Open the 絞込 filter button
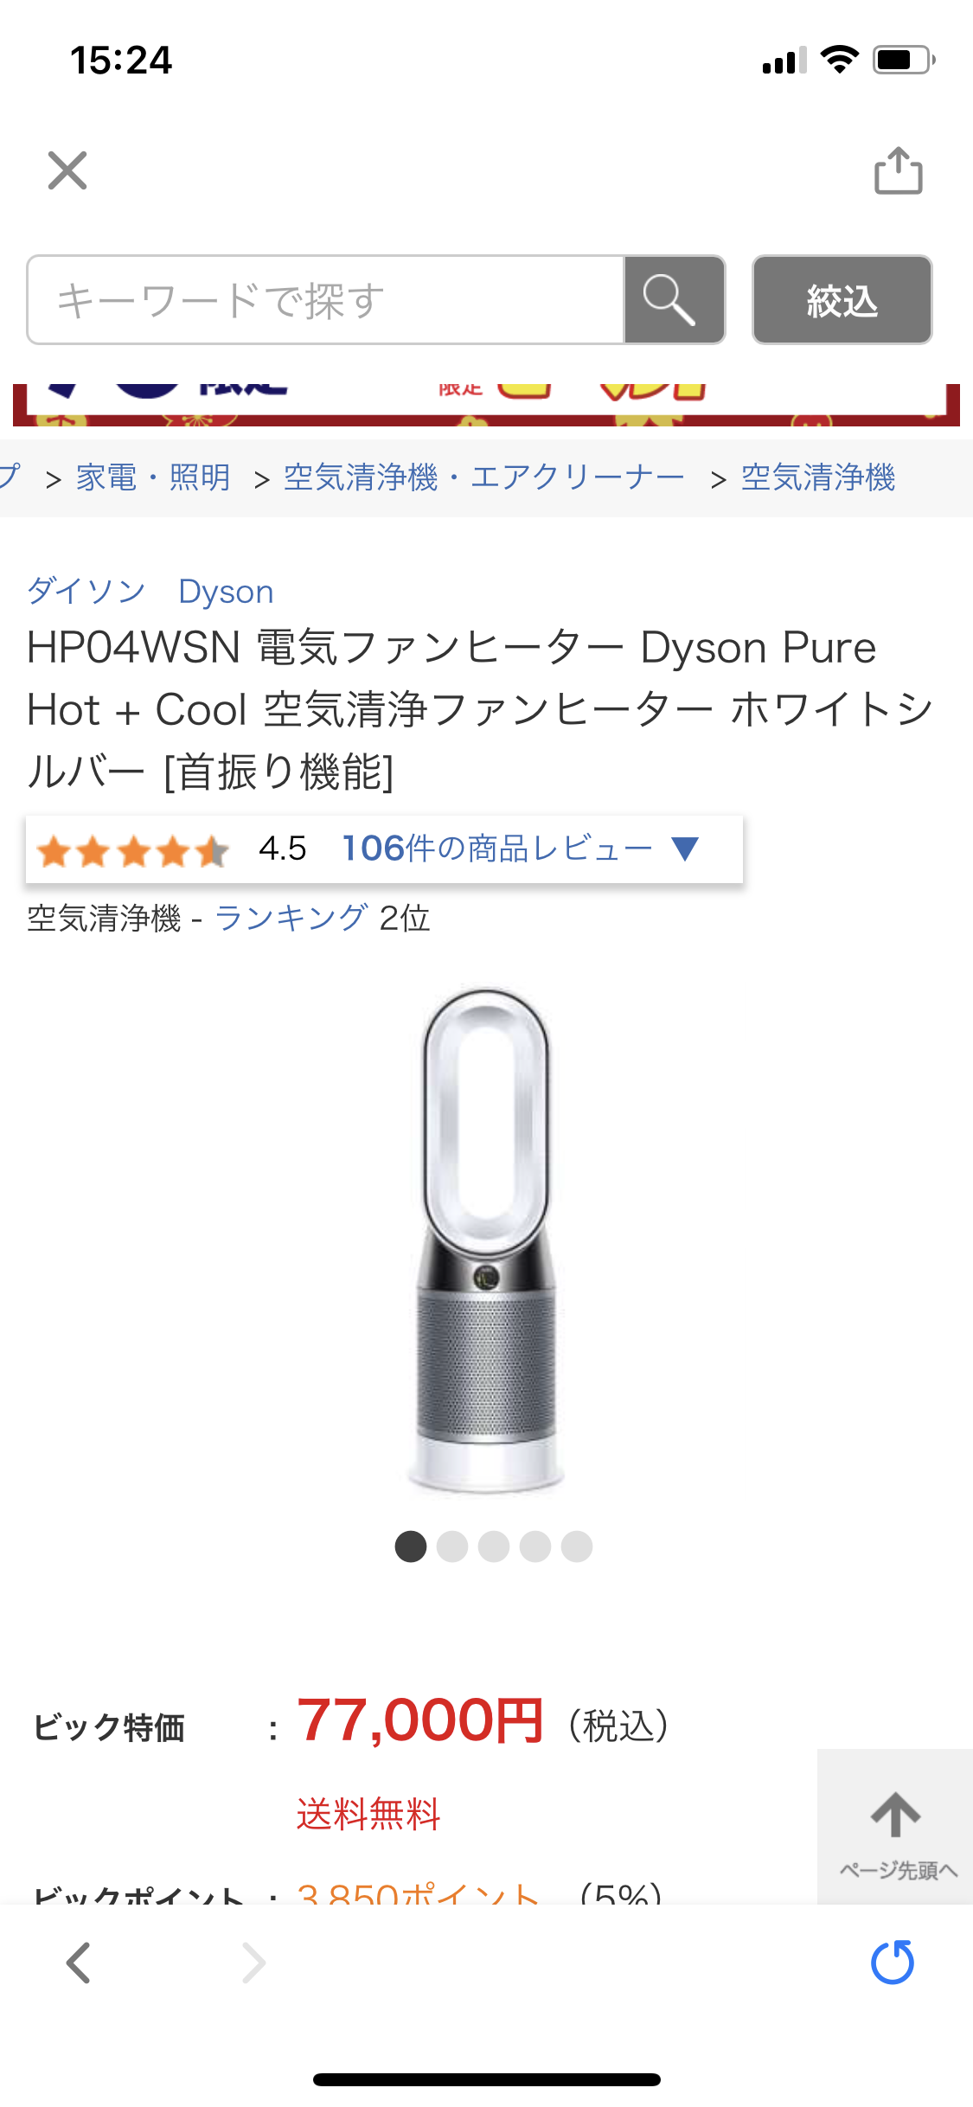This screenshot has width=973, height=2107. (842, 300)
